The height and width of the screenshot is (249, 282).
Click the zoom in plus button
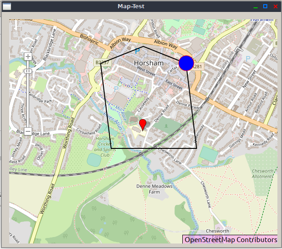click(x=28, y=57)
